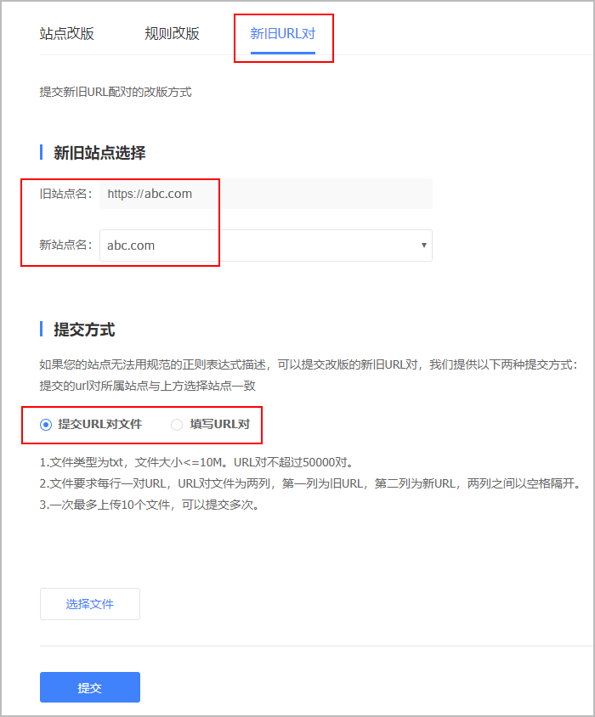Open the 新旧URL对 tab
The image size is (595, 717).
[x=283, y=34]
